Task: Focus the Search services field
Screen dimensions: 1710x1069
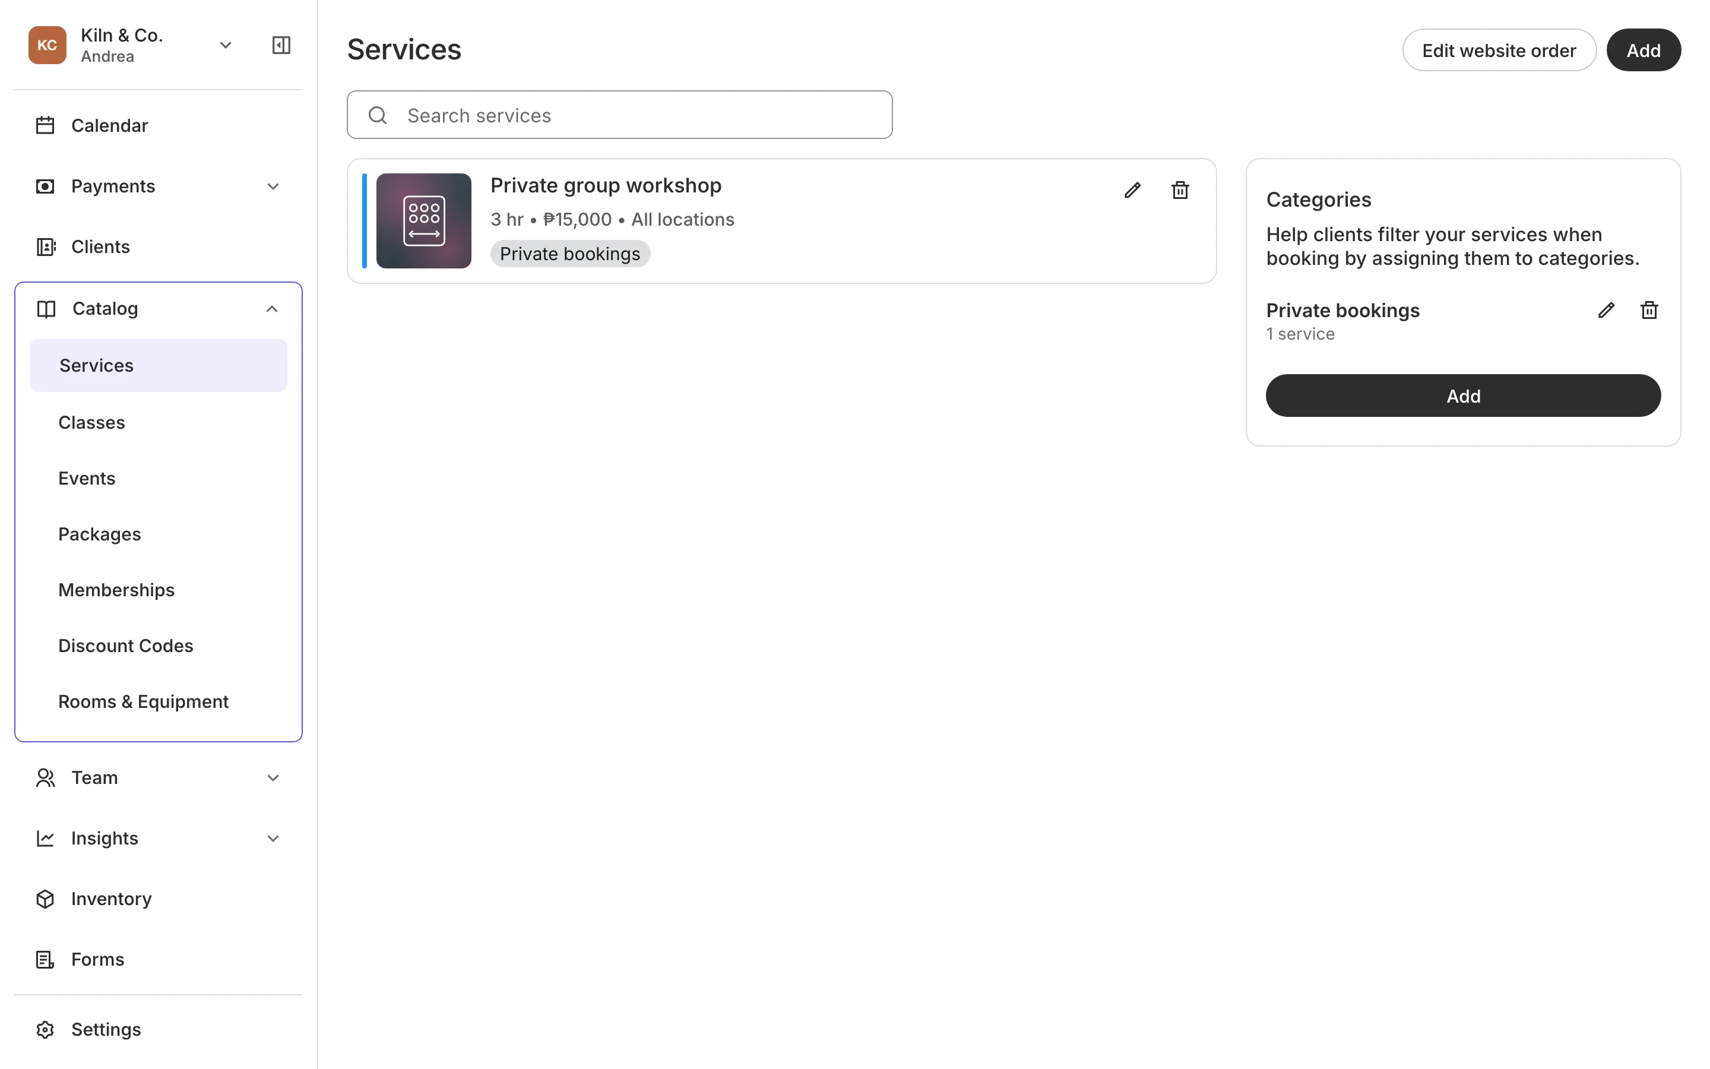Action: coord(619,115)
